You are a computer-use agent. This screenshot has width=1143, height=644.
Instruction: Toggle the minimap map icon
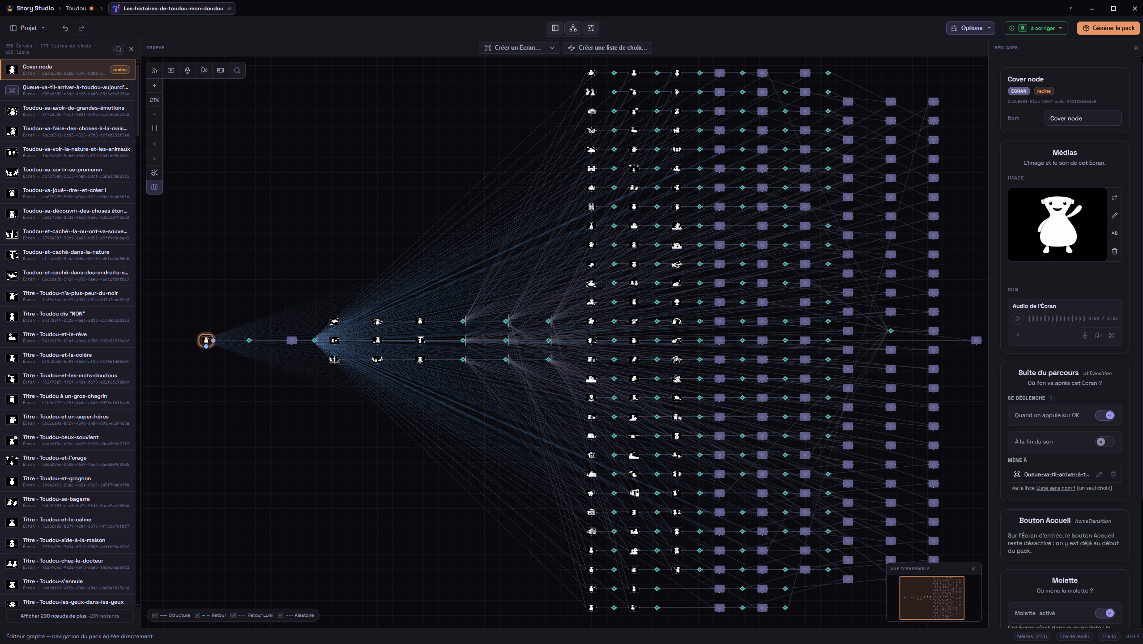point(154,187)
